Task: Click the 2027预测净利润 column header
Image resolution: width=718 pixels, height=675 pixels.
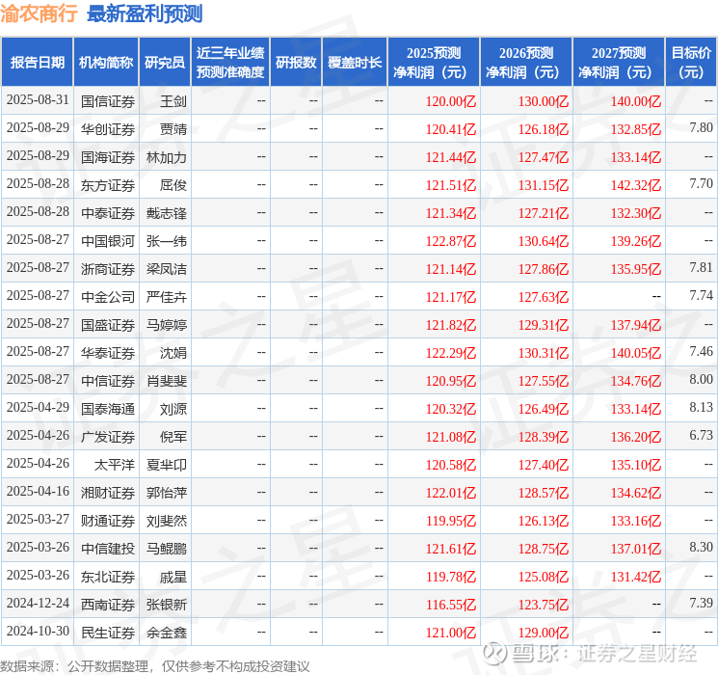Action: pyautogui.click(x=619, y=63)
